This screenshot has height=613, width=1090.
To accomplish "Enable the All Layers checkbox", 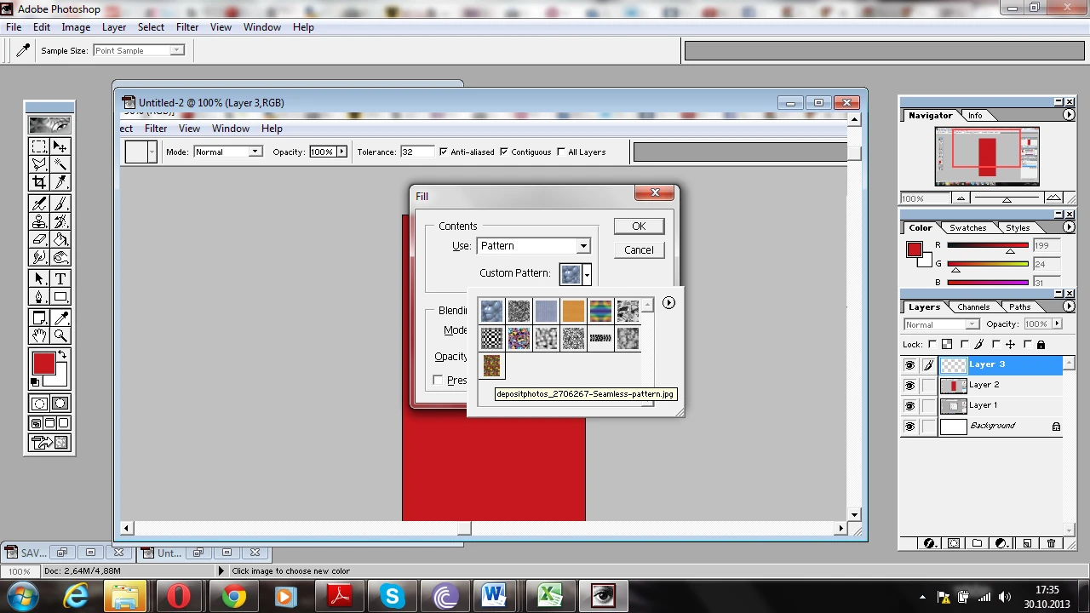I will click(x=560, y=152).
